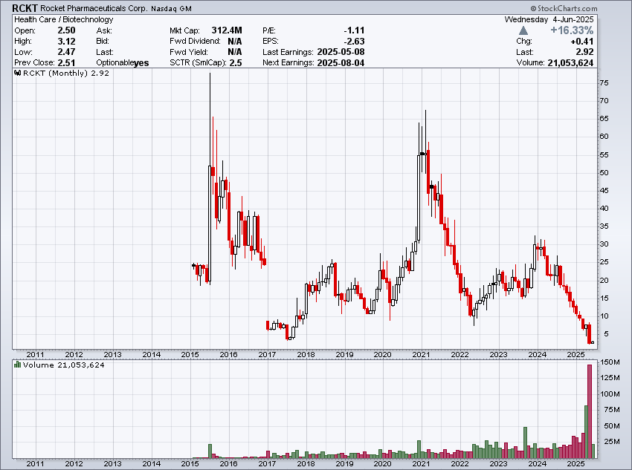Click the Low value 2.47
Viewport: 632px width, 470px height.
66,52
